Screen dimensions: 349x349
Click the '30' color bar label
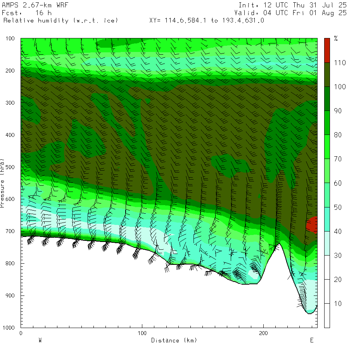click(338, 256)
